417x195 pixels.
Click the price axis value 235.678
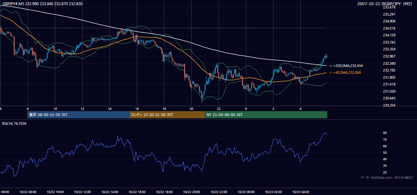pos(389,7)
